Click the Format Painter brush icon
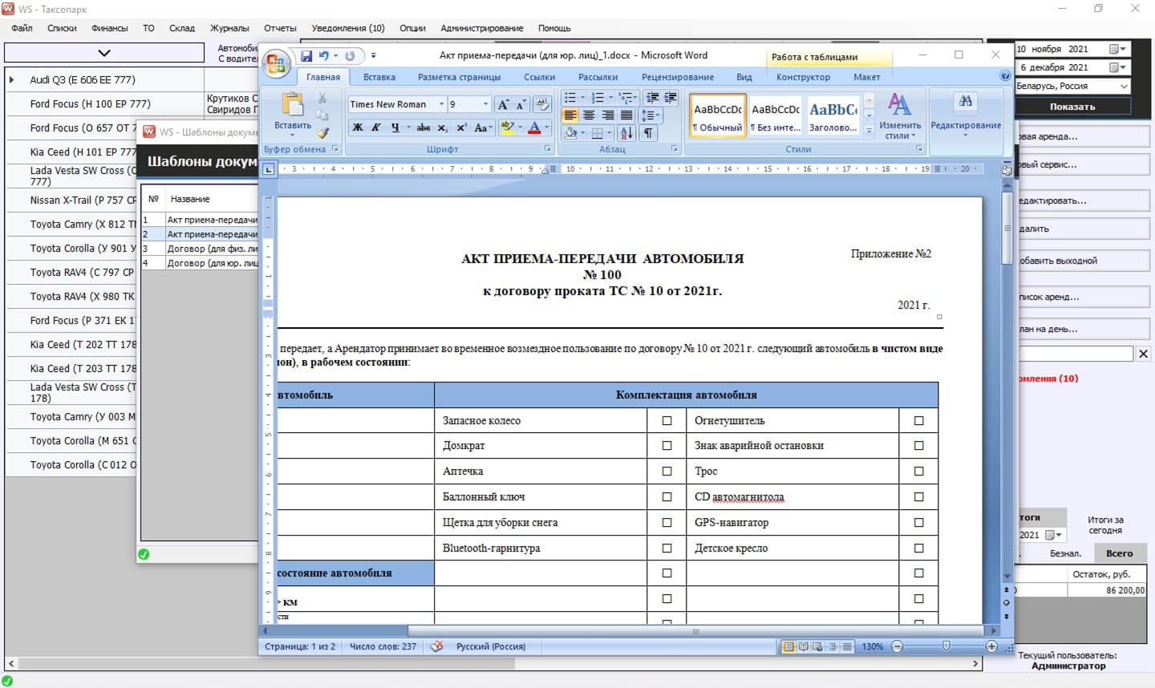1155x688 pixels. coord(322,133)
